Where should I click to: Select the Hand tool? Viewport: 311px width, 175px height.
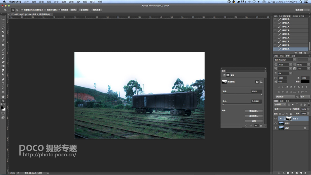coord(3,96)
